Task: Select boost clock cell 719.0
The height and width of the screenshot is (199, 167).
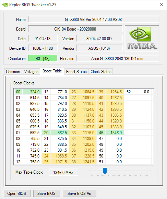Action: (x=32, y=144)
